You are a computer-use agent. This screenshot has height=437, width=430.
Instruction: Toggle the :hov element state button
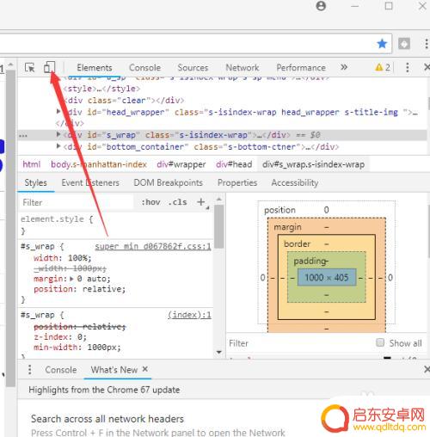(150, 202)
